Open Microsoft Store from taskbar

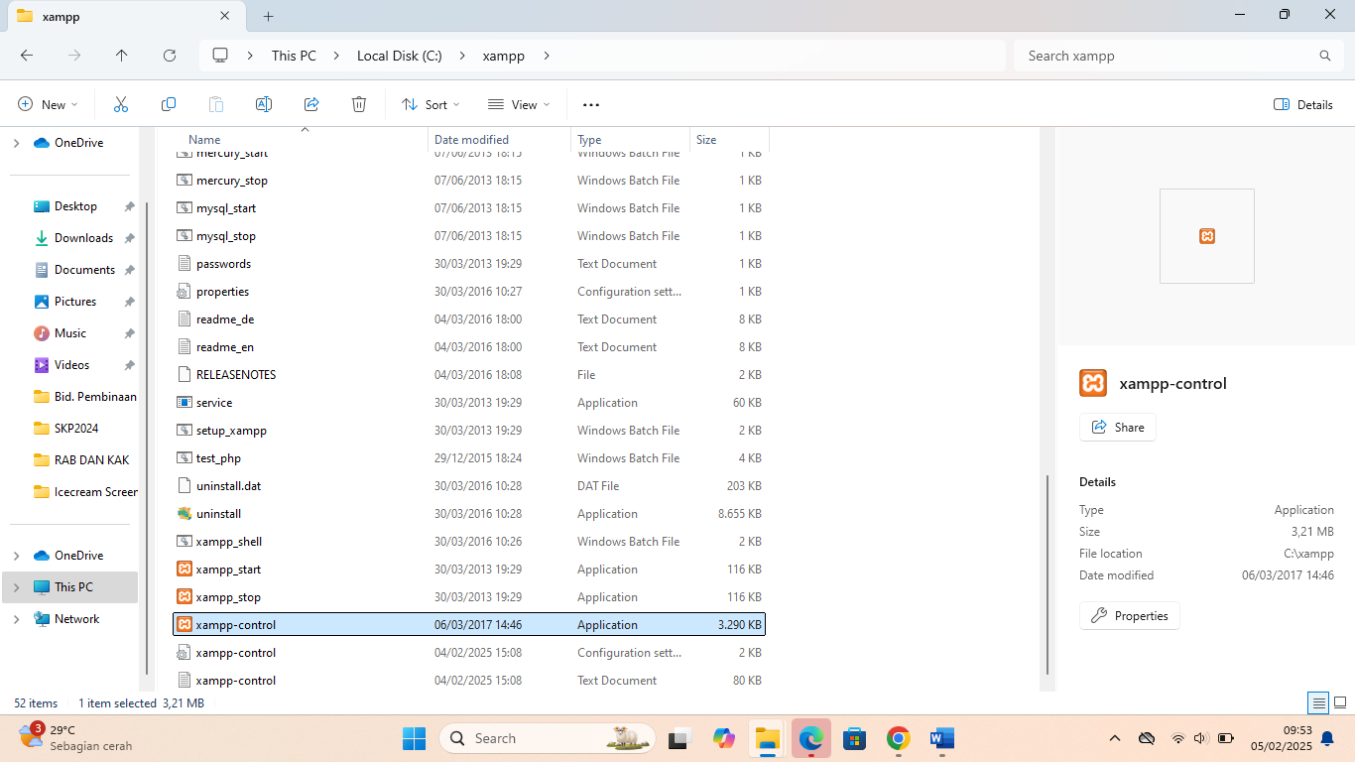855,738
